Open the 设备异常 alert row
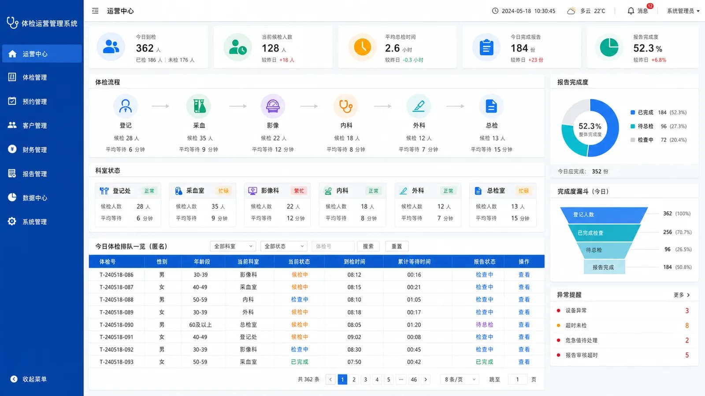 623,311
